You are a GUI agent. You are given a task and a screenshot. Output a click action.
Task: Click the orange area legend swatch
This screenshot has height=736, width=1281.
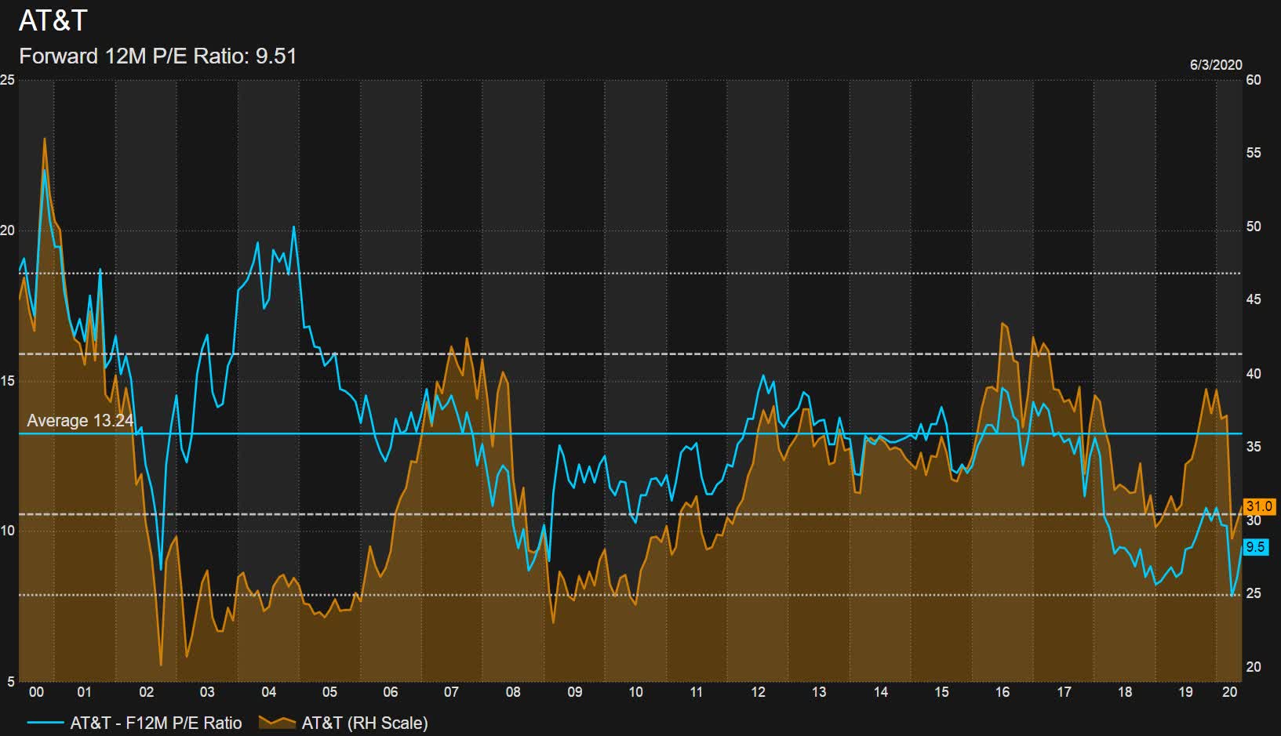tap(277, 723)
